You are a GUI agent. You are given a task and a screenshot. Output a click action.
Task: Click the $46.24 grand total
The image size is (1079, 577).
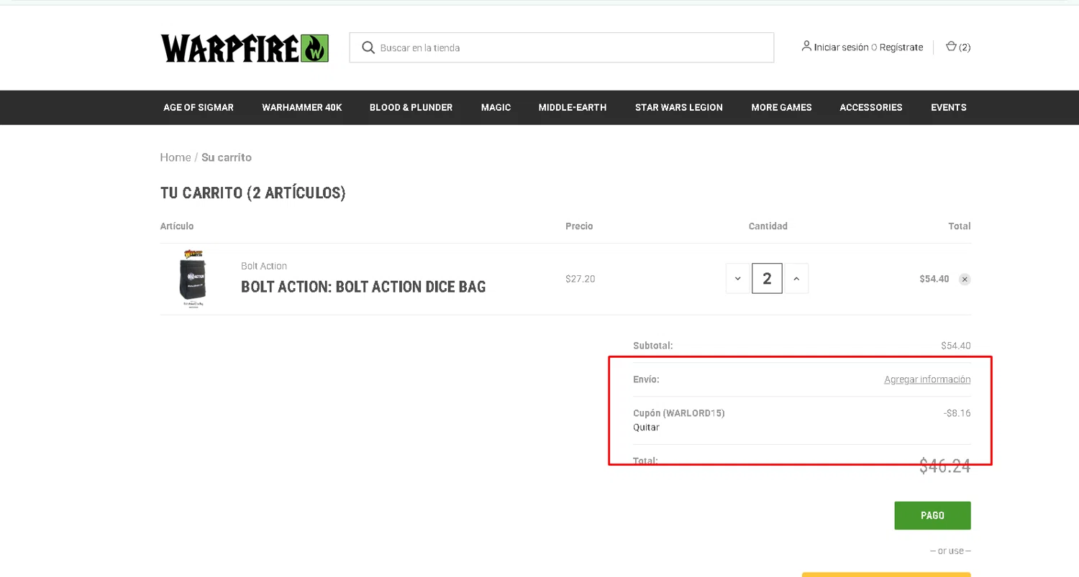(945, 466)
